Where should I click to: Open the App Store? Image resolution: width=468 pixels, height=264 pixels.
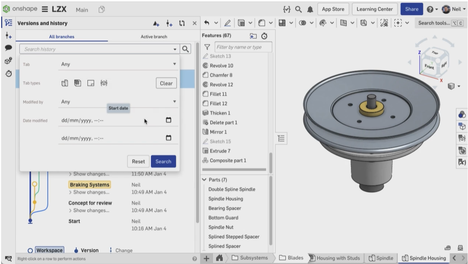333,9
